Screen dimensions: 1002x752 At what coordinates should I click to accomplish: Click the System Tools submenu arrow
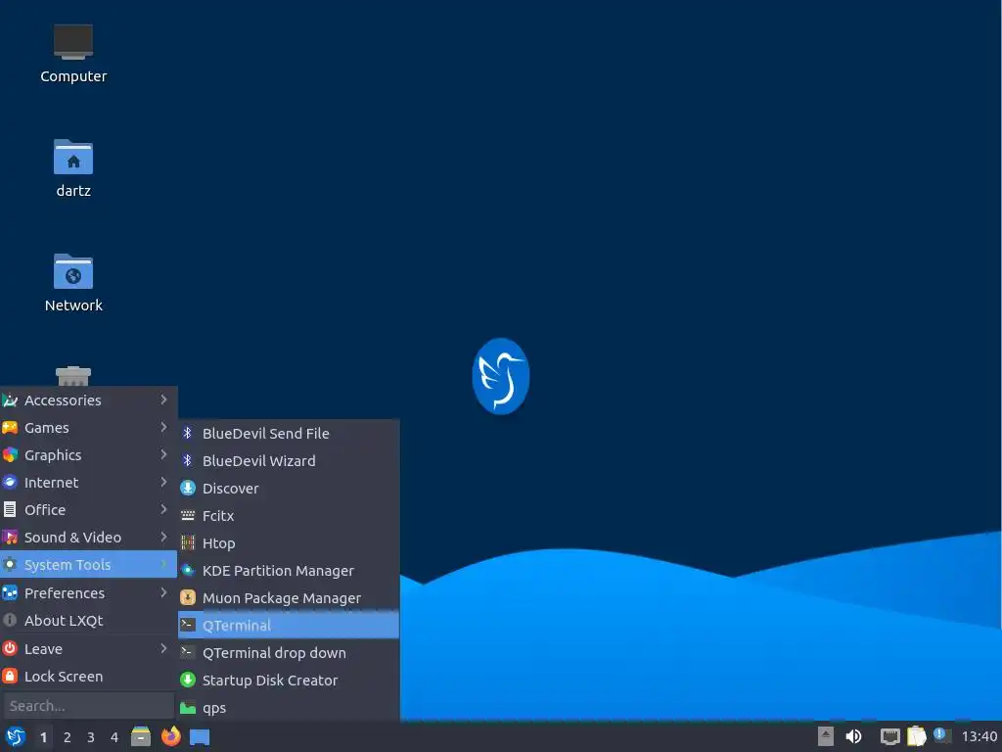point(163,564)
